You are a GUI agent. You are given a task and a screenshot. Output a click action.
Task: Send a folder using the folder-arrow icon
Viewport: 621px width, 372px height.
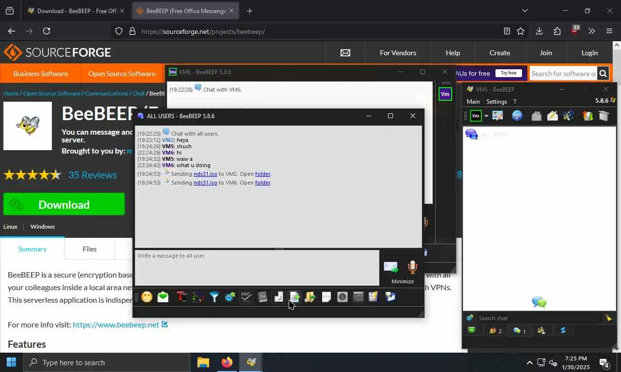pos(310,297)
